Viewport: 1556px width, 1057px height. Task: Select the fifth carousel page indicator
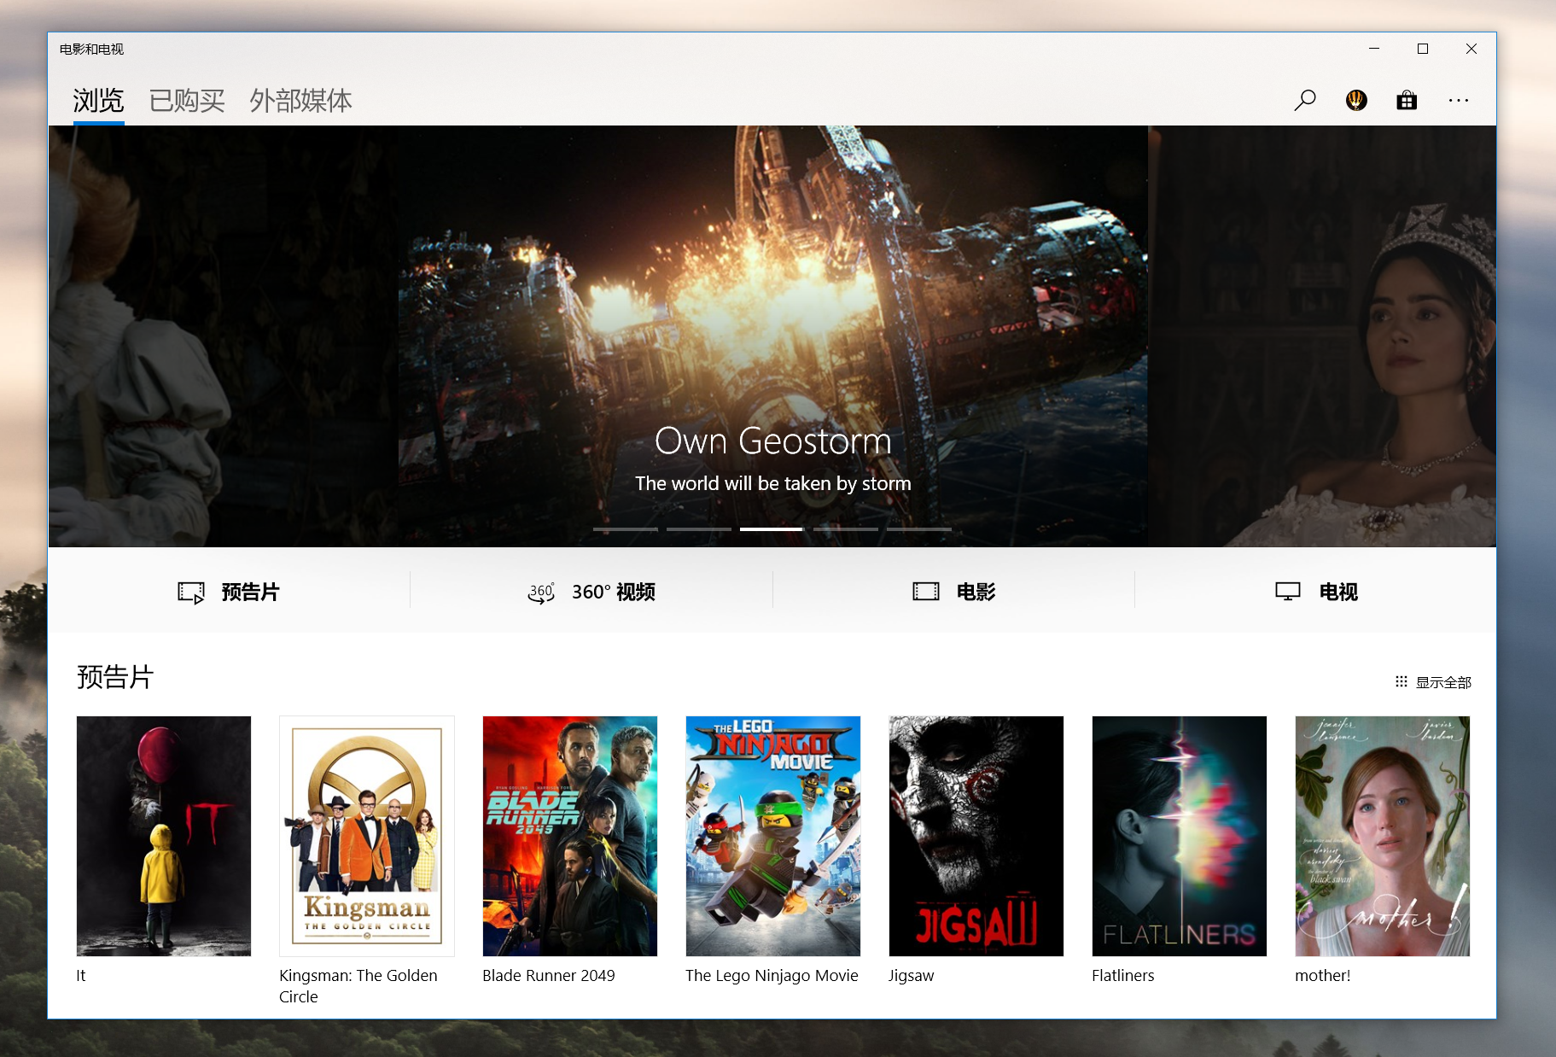(x=919, y=529)
